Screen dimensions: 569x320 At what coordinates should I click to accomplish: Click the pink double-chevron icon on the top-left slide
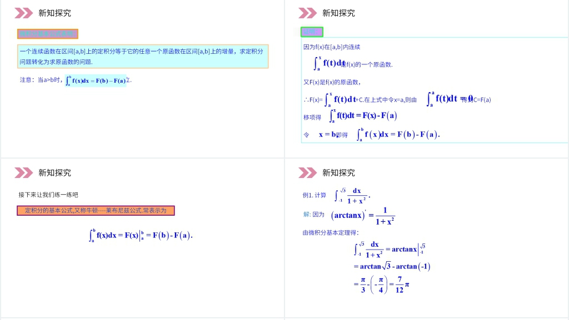(x=23, y=13)
